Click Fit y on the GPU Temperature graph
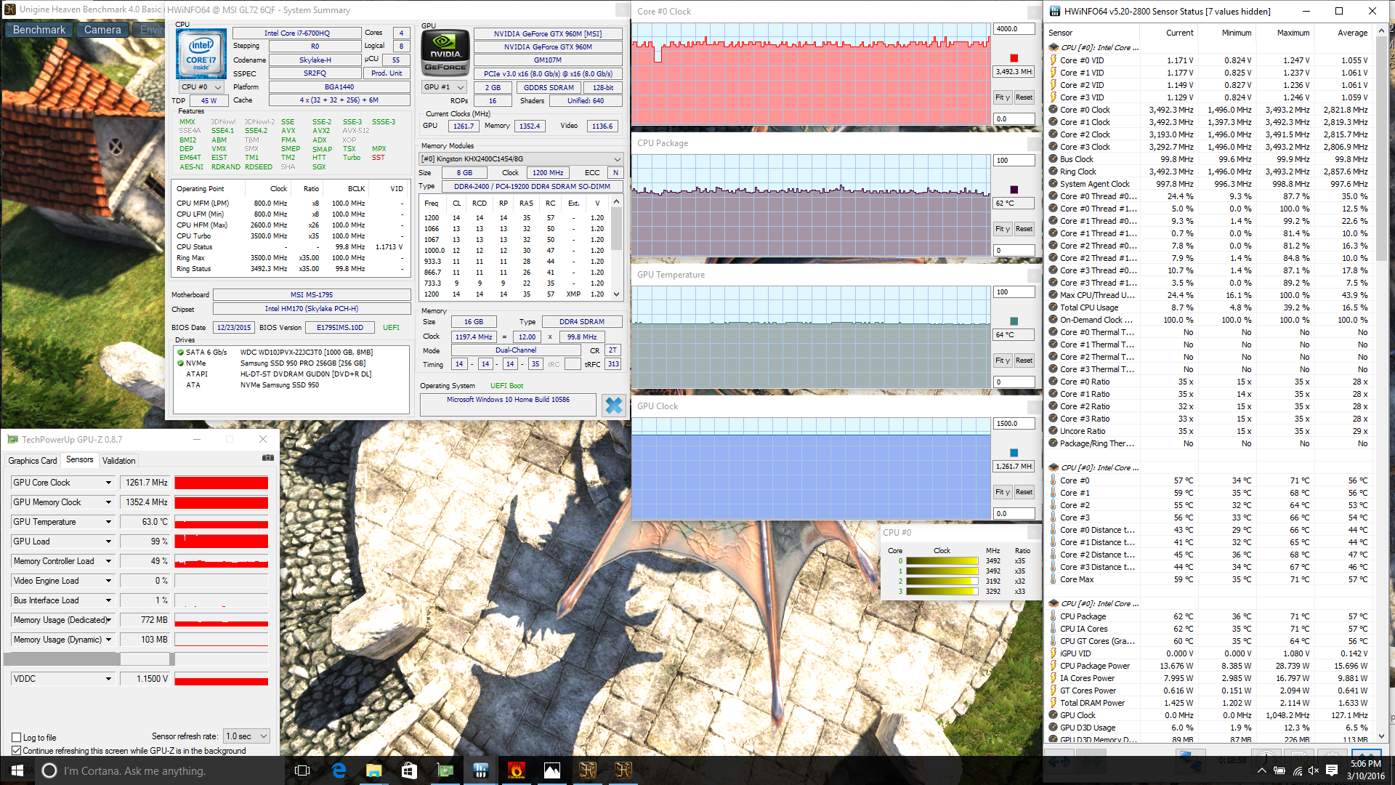Image resolution: width=1395 pixels, height=785 pixels. [x=1002, y=361]
